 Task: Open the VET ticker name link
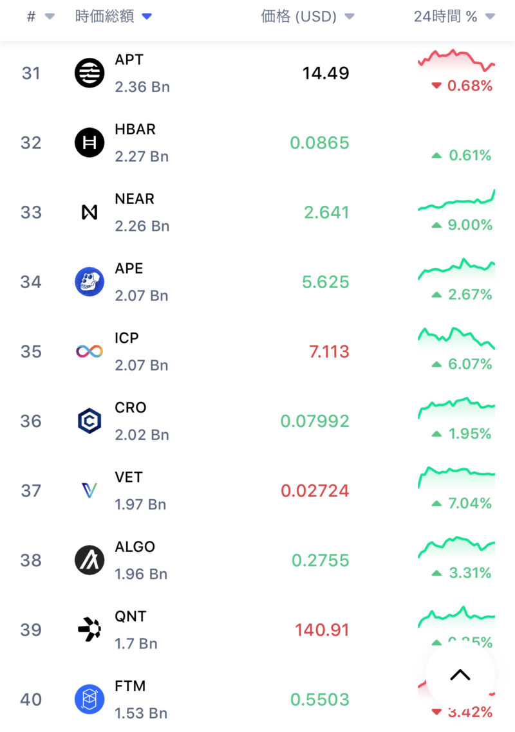[129, 477]
